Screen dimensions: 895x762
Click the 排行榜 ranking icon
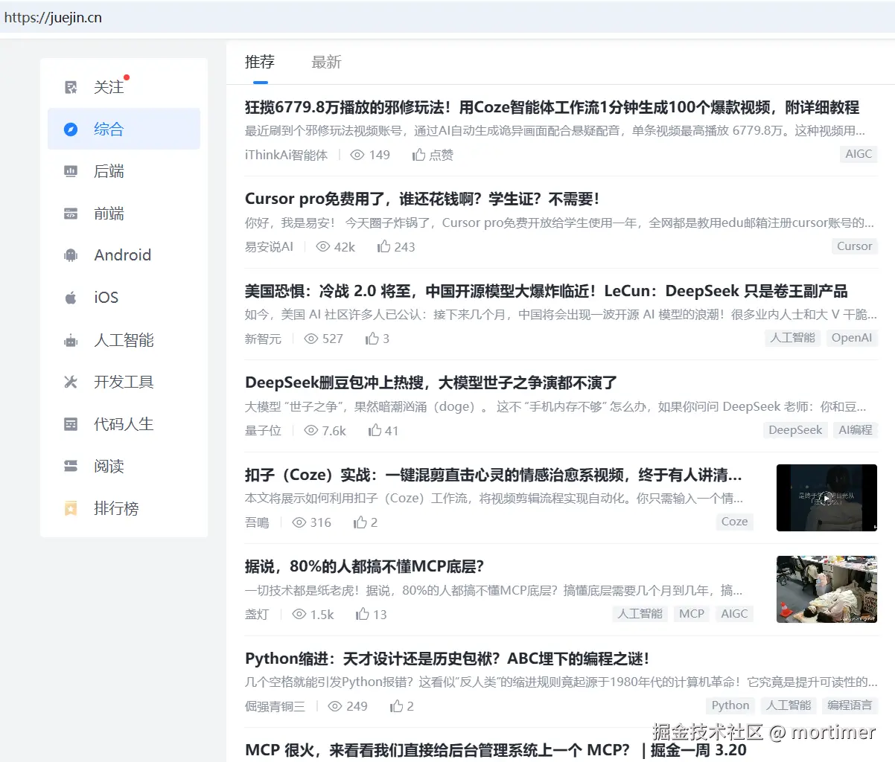point(71,509)
